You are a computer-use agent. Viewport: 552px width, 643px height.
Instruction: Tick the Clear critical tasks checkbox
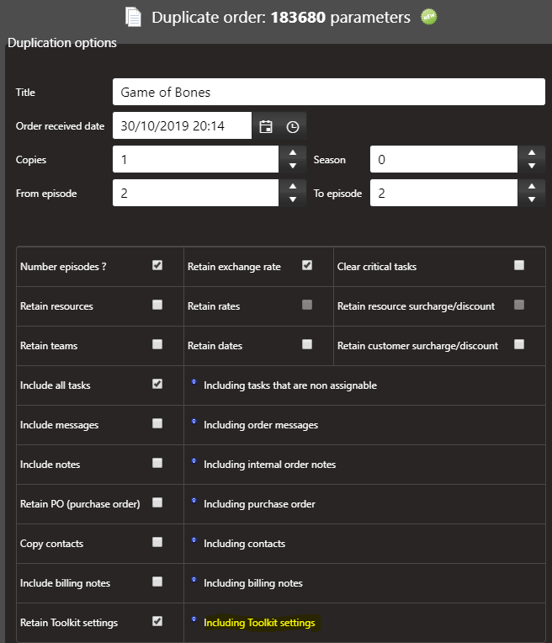tap(519, 265)
